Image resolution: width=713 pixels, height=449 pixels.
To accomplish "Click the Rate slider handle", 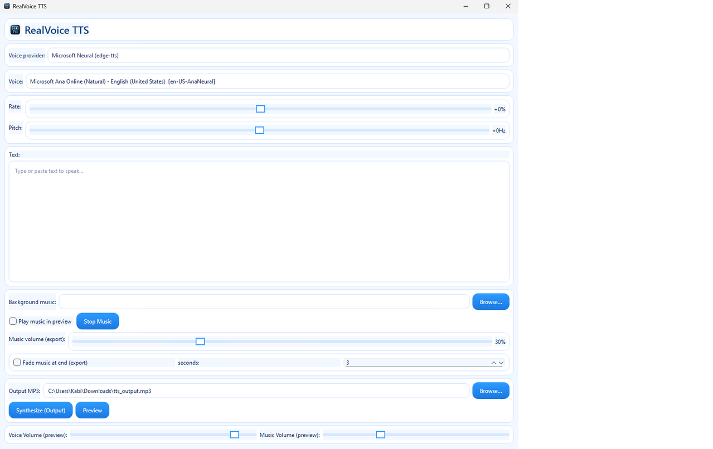I will (260, 109).
